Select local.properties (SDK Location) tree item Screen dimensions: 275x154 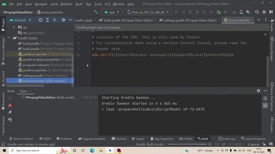[x=40, y=81]
